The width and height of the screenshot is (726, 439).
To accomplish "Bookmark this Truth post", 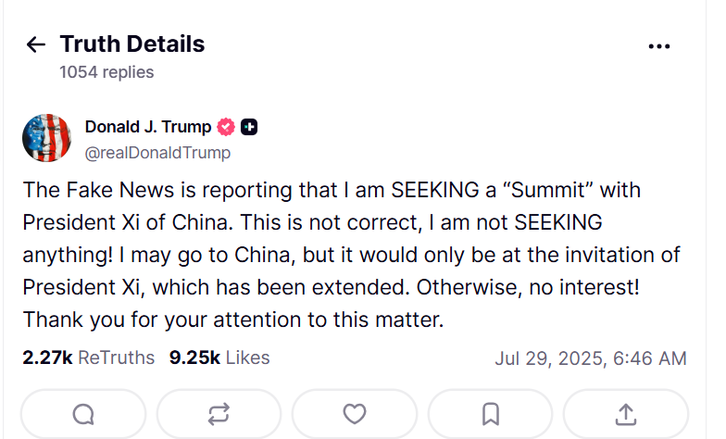I will [x=490, y=414].
